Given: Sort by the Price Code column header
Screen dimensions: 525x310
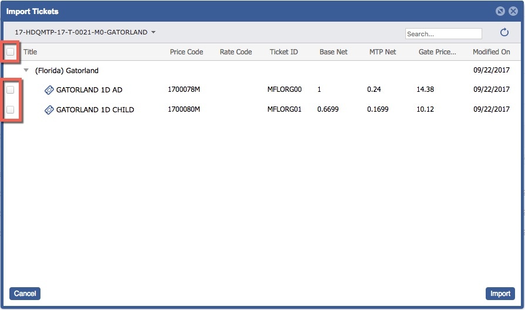Looking at the screenshot, I should (x=187, y=52).
